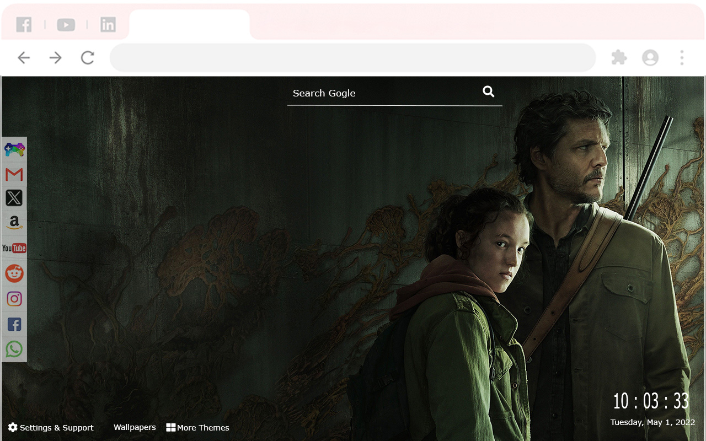Open the Instagram shortcut in sidebar

[14, 299]
